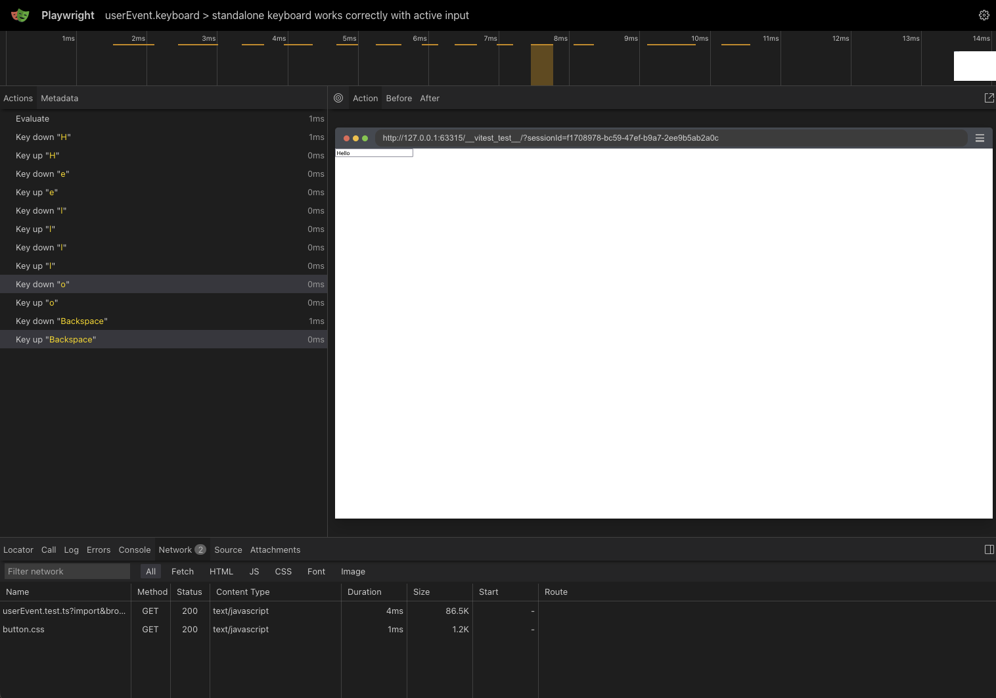Open the settings gear in the top right
The height and width of the screenshot is (698, 996).
(x=984, y=15)
